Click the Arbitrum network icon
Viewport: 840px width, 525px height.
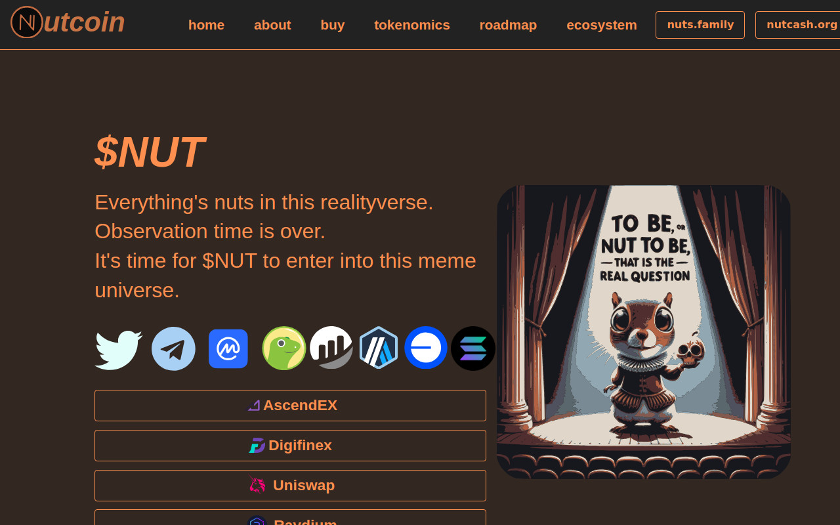coord(379,348)
